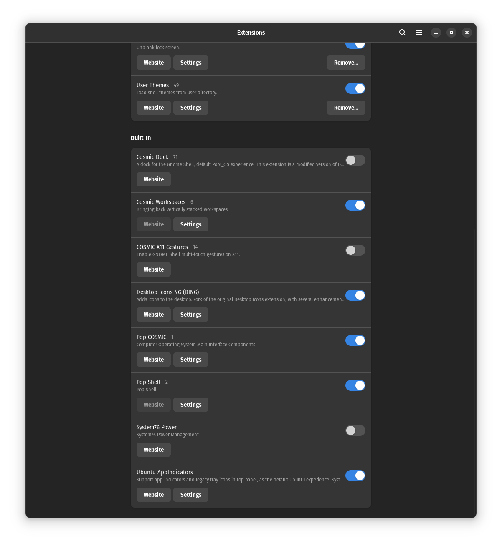This screenshot has width=502, height=546.
Task: Disable Desktop Icons NG (DING)
Action: point(355,295)
